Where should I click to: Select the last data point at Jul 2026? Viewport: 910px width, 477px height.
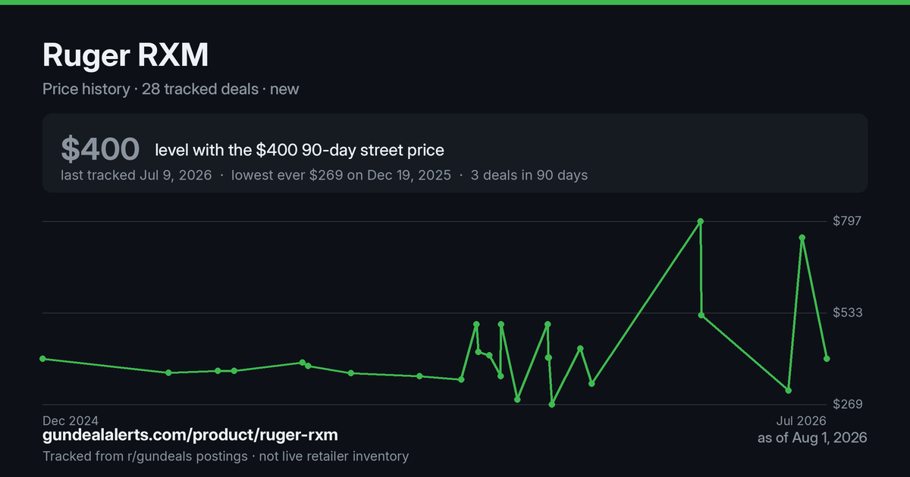pyautogui.click(x=827, y=359)
